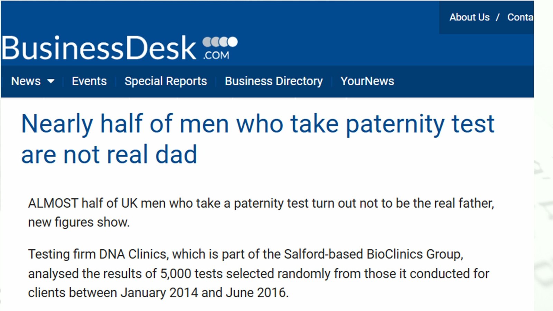The height and width of the screenshot is (311, 553).
Task: Navigate to Business Directory
Action: 274,81
